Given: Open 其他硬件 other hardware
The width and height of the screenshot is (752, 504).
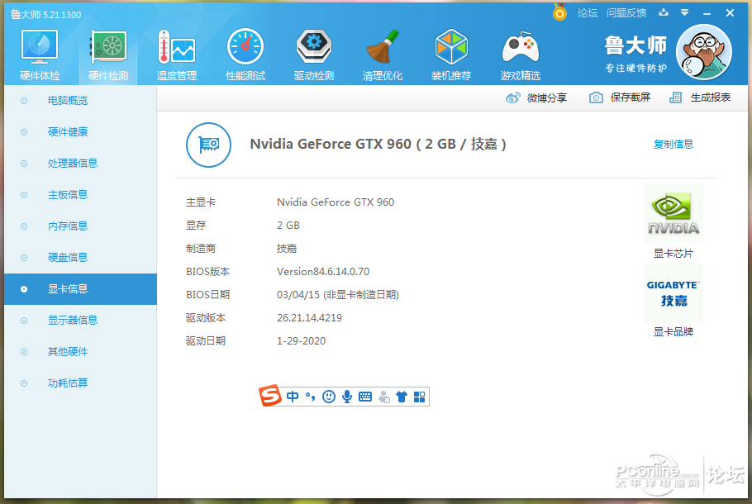Looking at the screenshot, I should [68, 352].
